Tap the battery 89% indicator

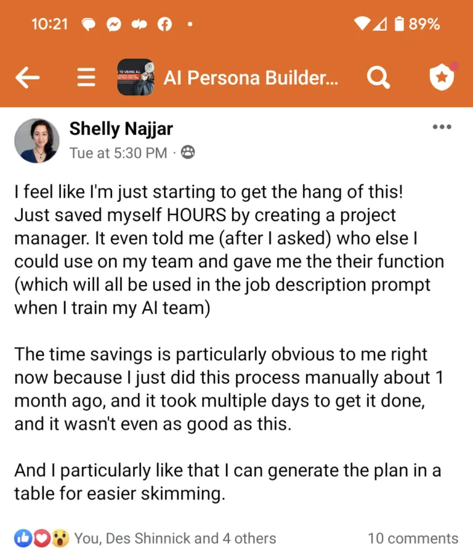click(x=418, y=24)
